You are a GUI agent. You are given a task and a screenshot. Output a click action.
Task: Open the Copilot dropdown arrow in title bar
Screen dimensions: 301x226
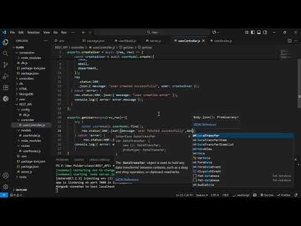pyautogui.click(x=218, y=32)
